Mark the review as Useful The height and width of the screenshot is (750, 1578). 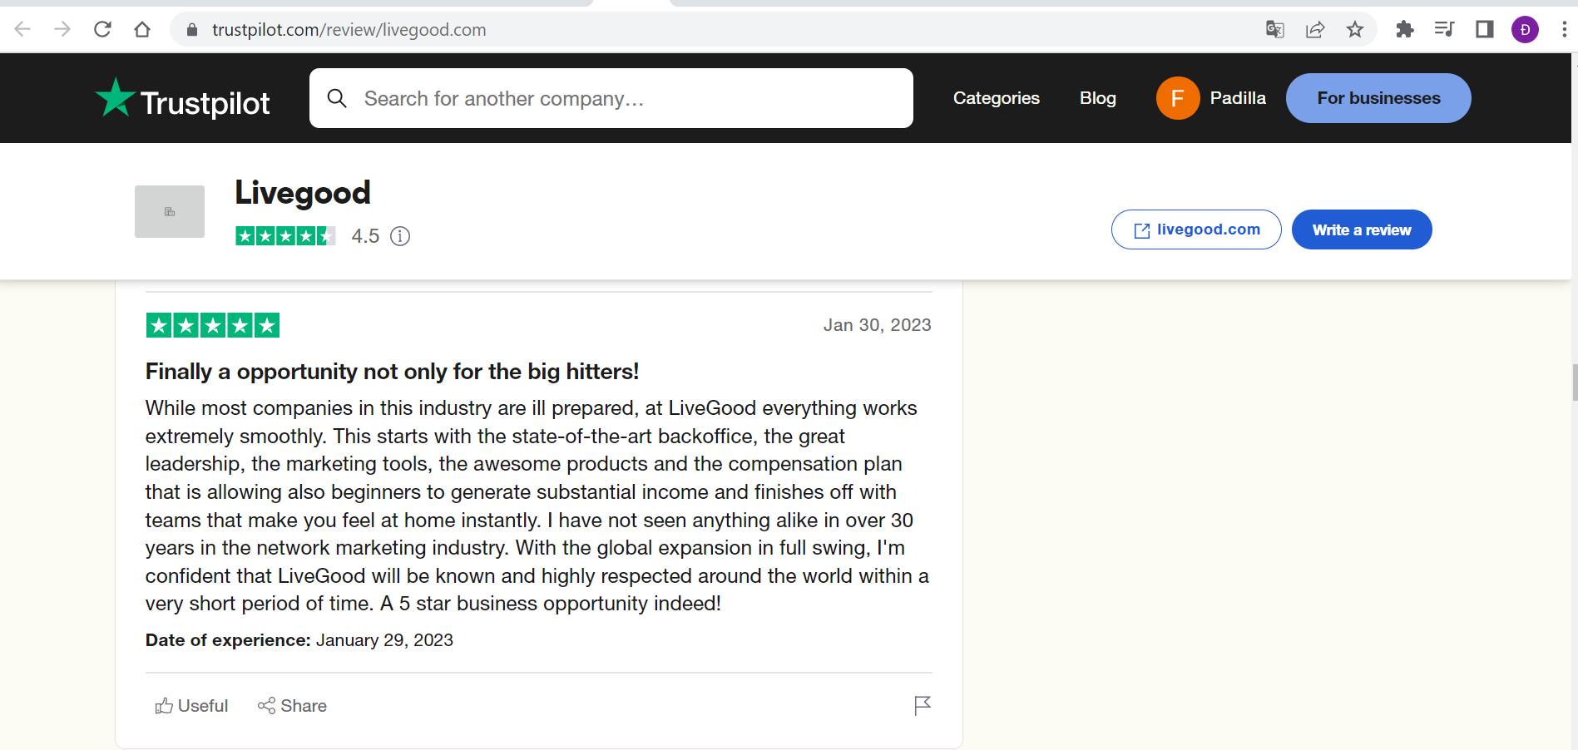191,706
